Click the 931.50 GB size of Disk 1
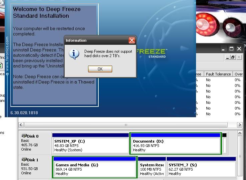 tap(29, 169)
